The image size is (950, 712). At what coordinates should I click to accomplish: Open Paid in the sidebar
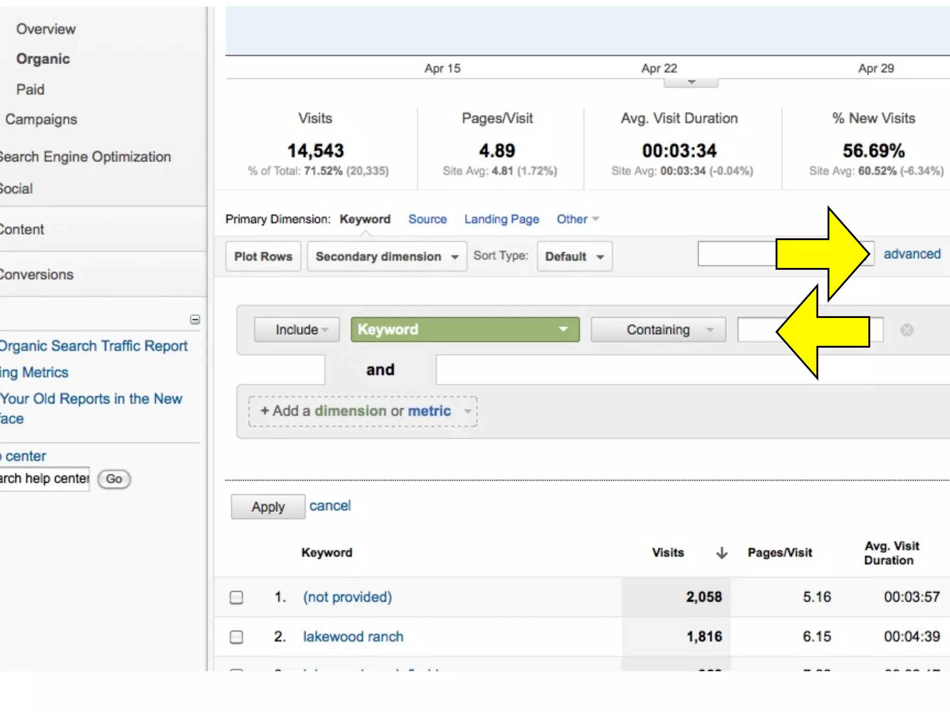[x=30, y=89]
